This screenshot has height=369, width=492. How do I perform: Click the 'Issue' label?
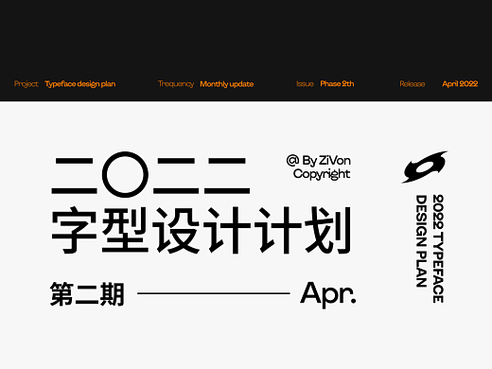click(x=305, y=84)
